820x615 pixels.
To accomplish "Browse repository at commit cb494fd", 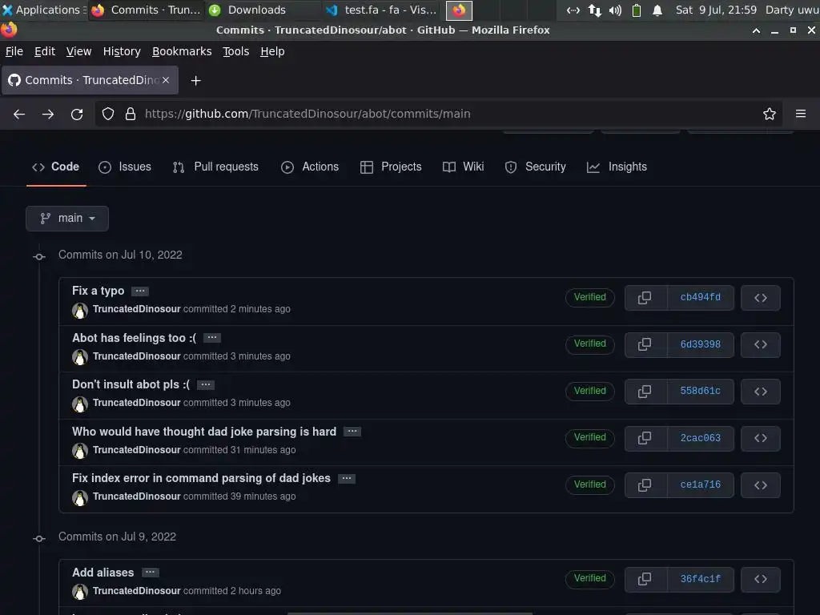I will click(761, 298).
